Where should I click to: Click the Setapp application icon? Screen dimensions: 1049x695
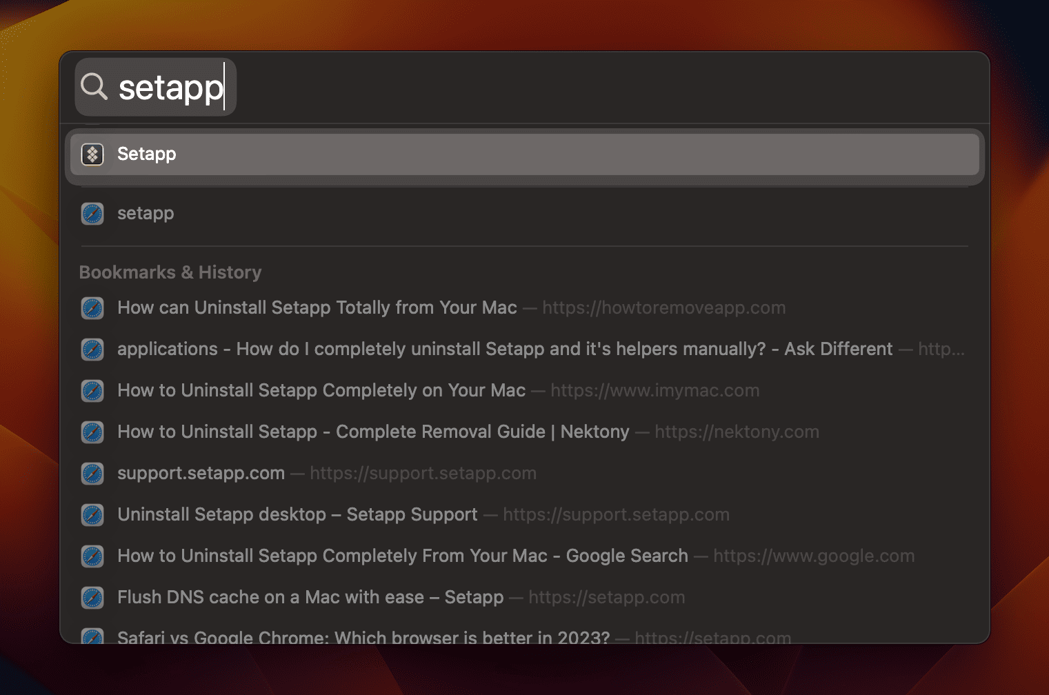pos(92,154)
